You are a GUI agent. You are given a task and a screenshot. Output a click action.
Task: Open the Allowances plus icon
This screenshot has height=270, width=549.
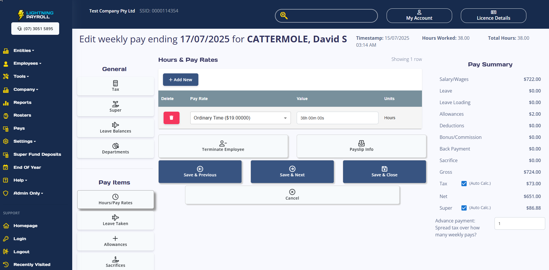point(115,238)
